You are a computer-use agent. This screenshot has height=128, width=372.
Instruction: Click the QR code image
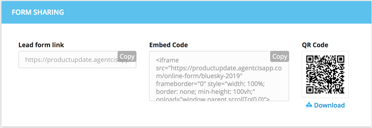pyautogui.click(x=325, y=74)
